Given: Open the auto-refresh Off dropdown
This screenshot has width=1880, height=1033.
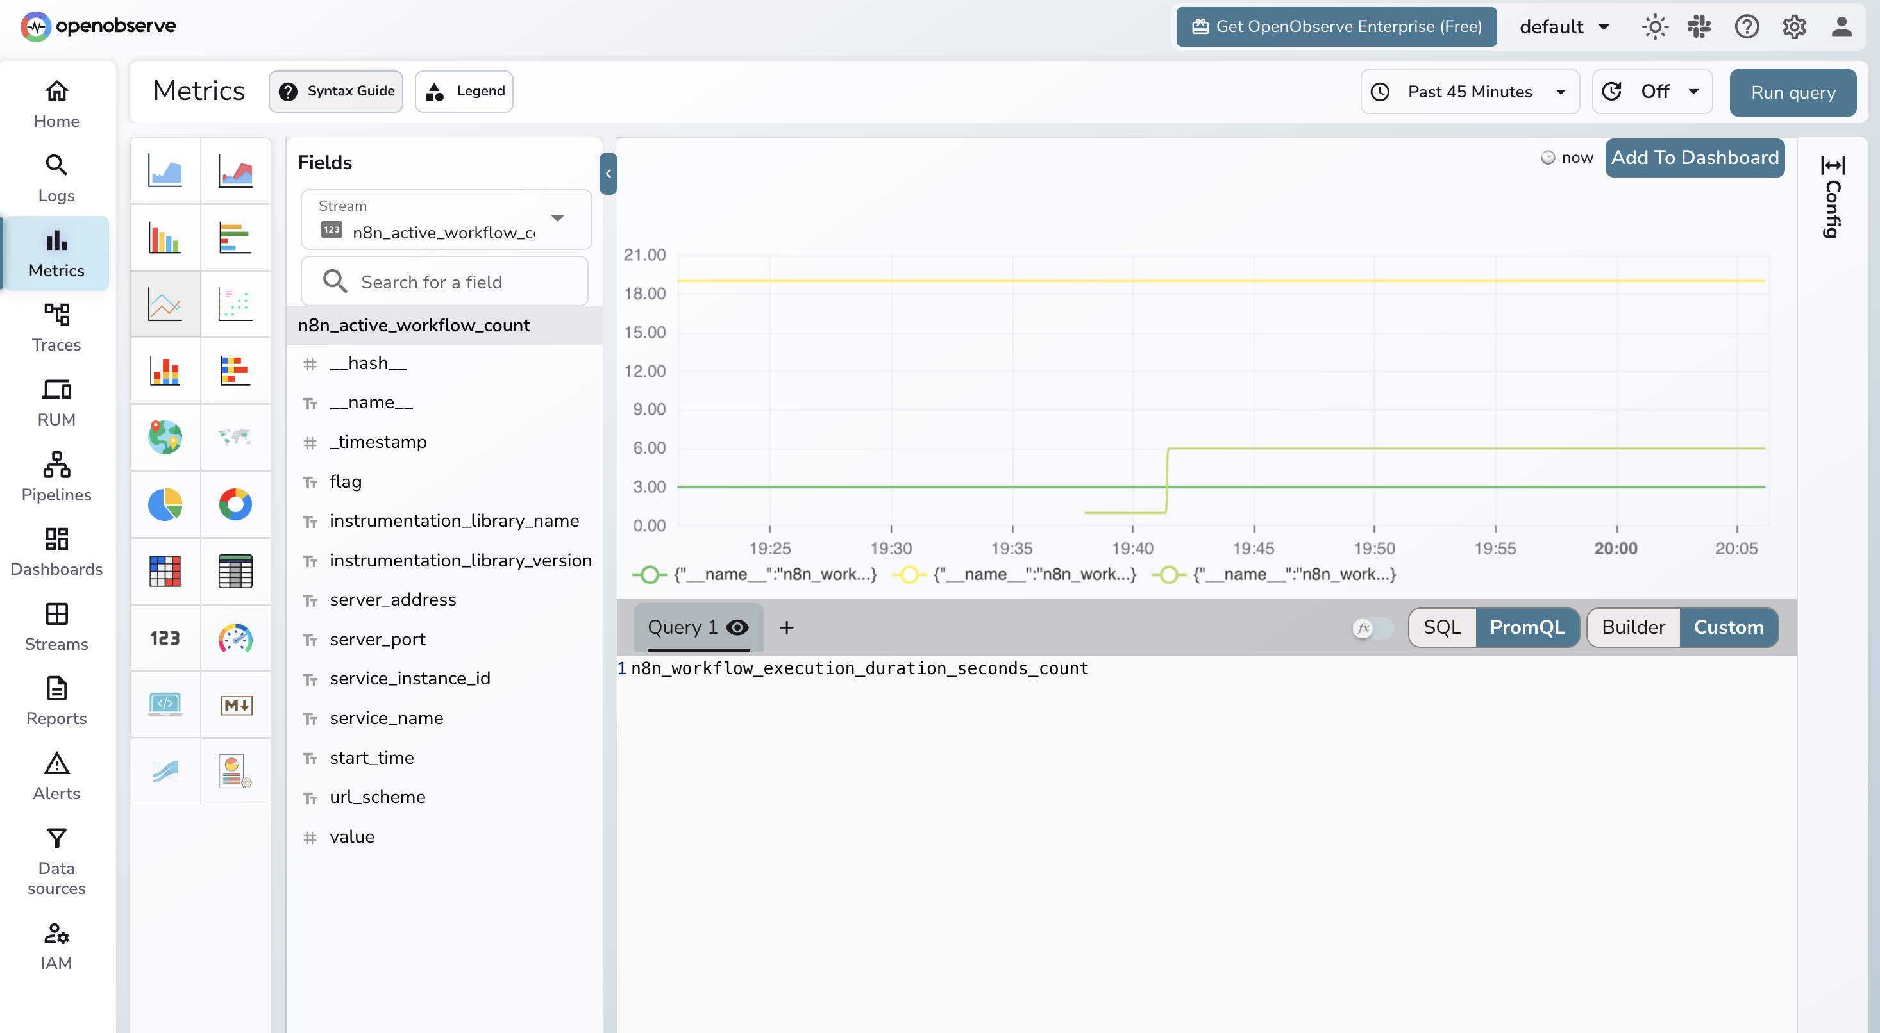Looking at the screenshot, I should click(x=1652, y=92).
